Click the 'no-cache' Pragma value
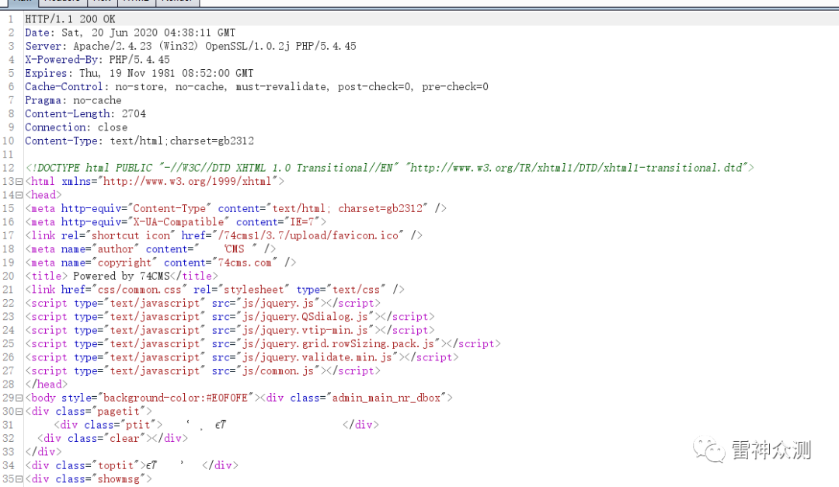The image size is (839, 487). [x=97, y=100]
